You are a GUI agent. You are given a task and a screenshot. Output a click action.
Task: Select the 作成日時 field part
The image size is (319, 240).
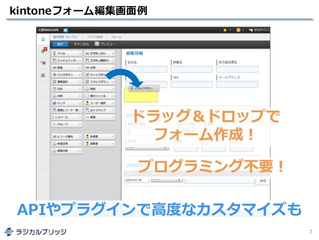[66, 144]
